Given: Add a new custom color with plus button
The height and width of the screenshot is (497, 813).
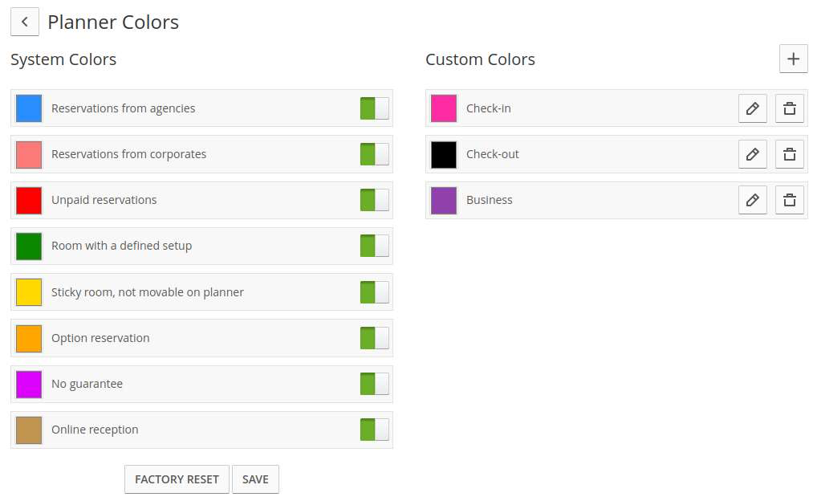Looking at the screenshot, I should [x=793, y=59].
